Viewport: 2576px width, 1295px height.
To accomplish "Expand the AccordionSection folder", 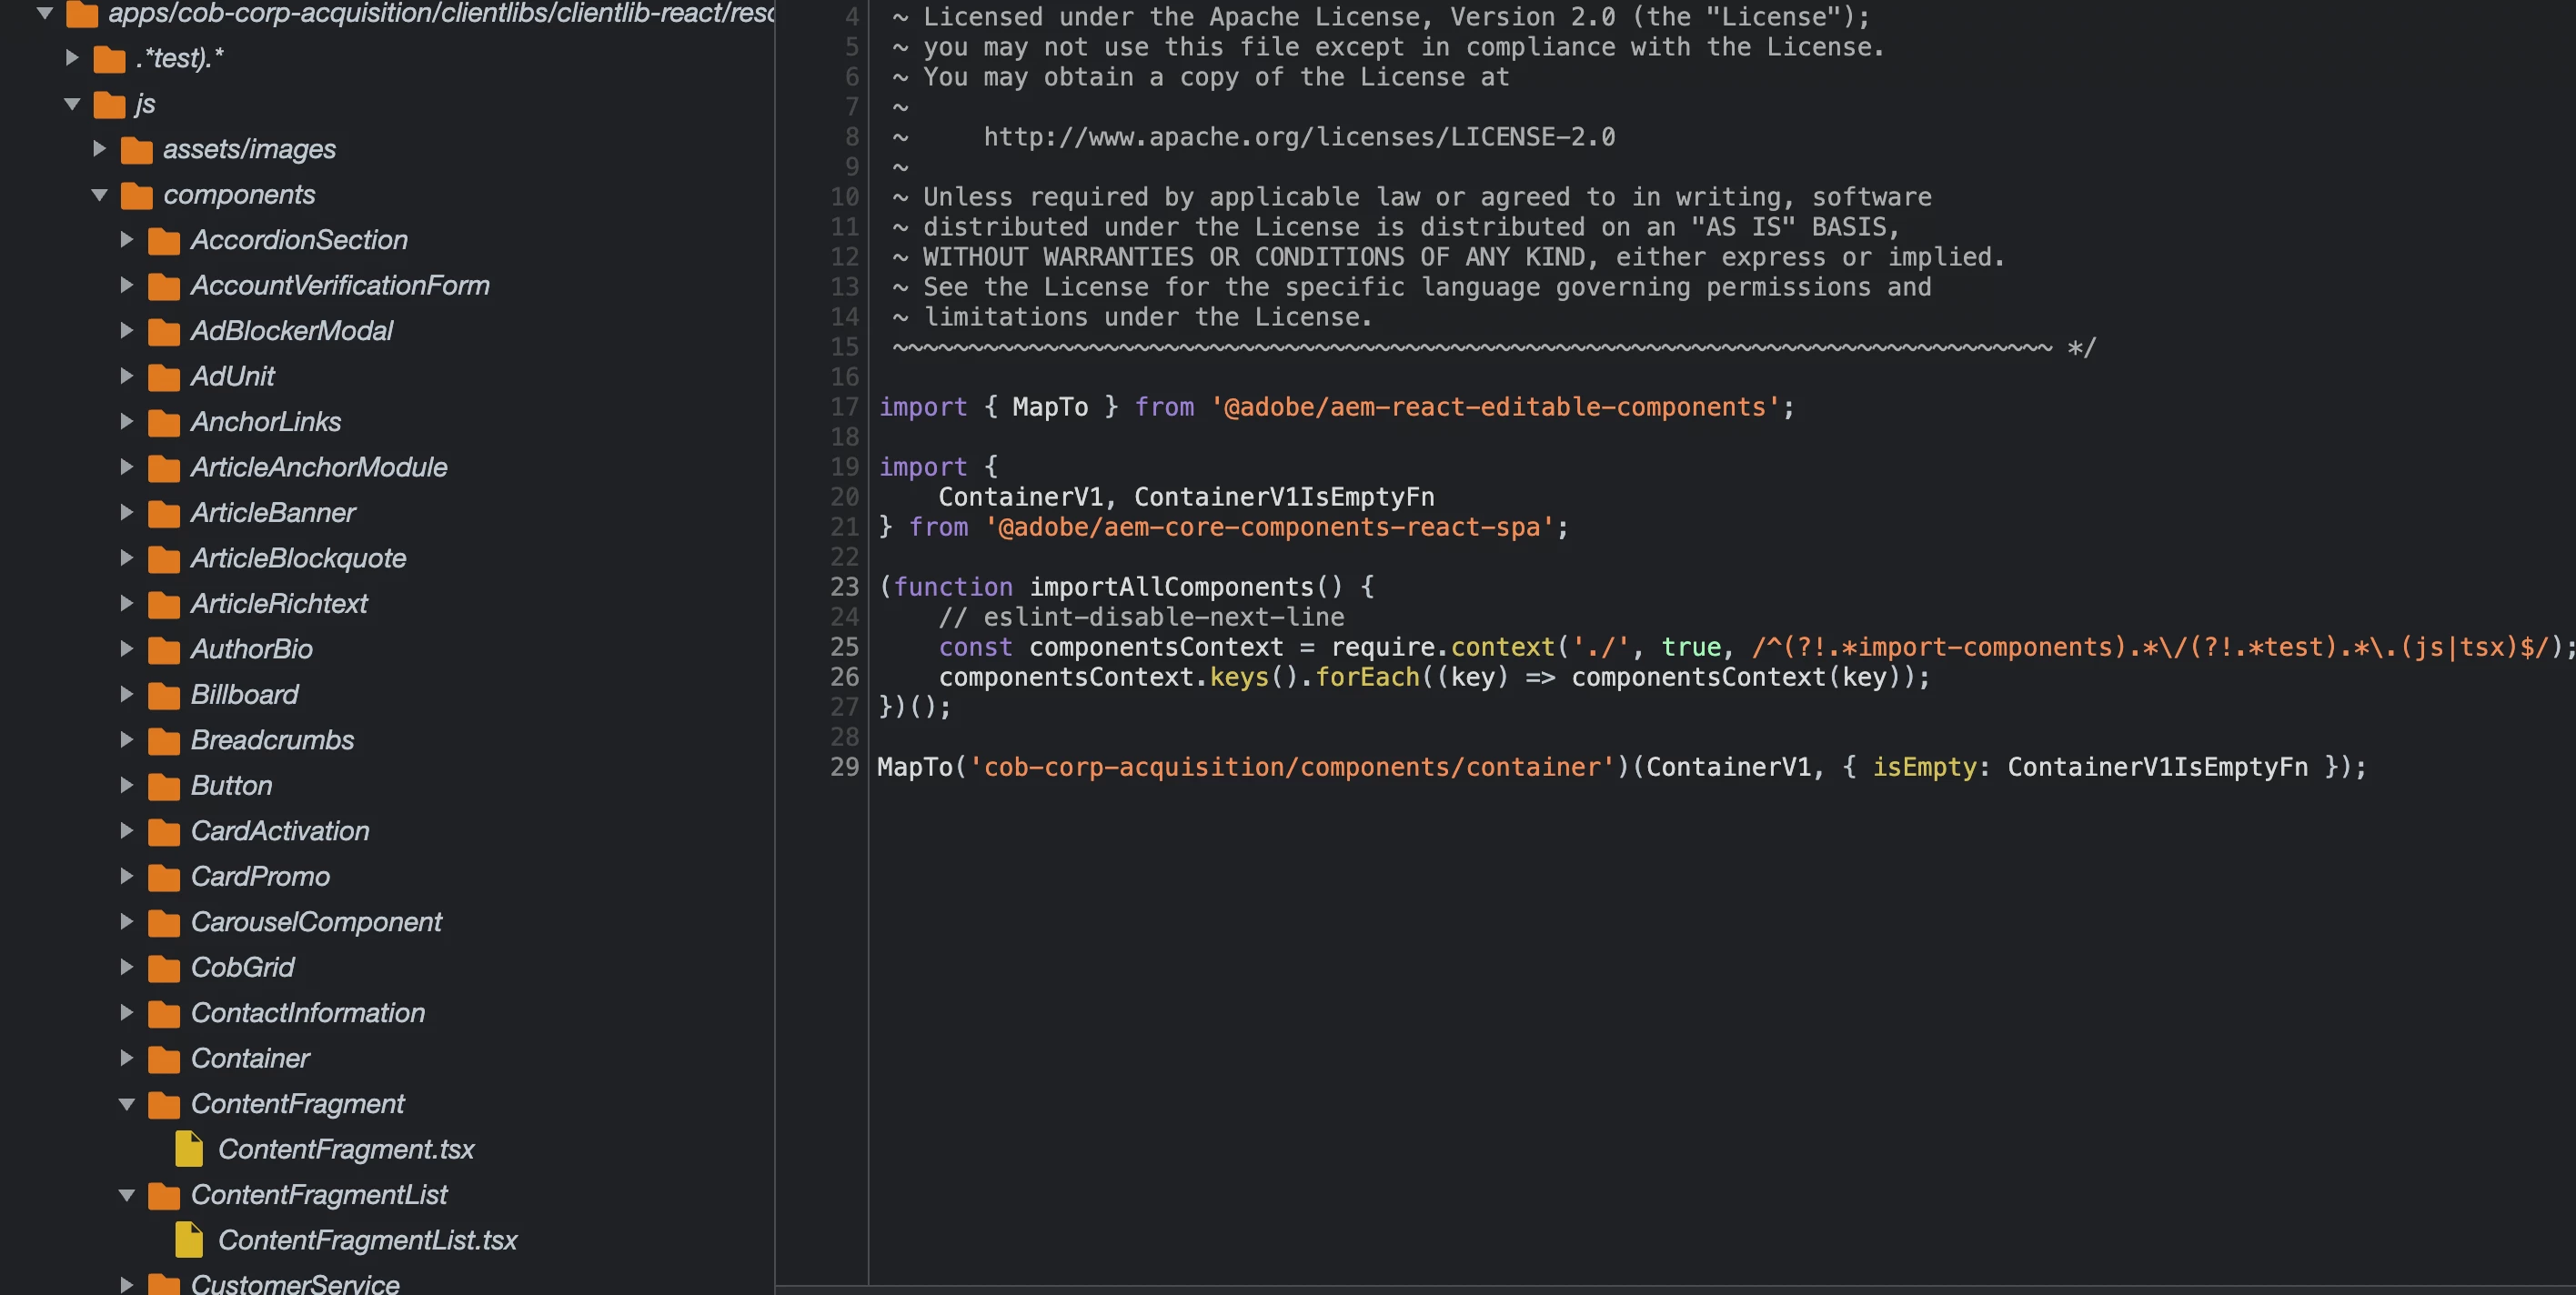I will [x=126, y=240].
